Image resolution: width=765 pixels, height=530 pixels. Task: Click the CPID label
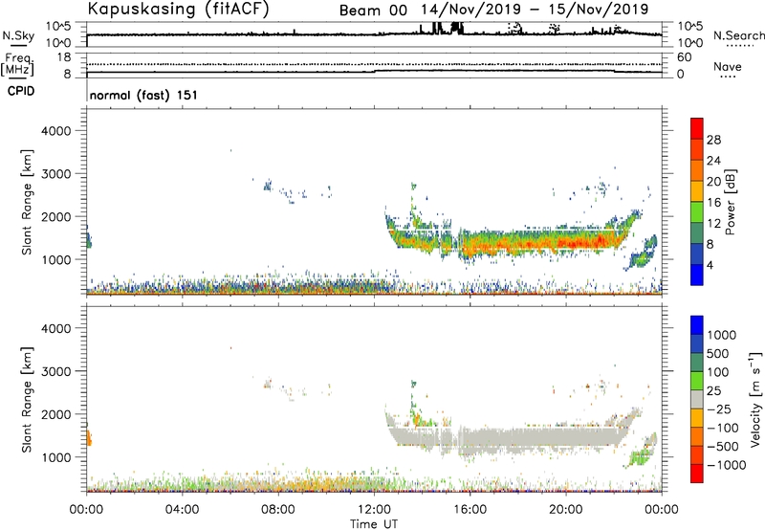20,91
